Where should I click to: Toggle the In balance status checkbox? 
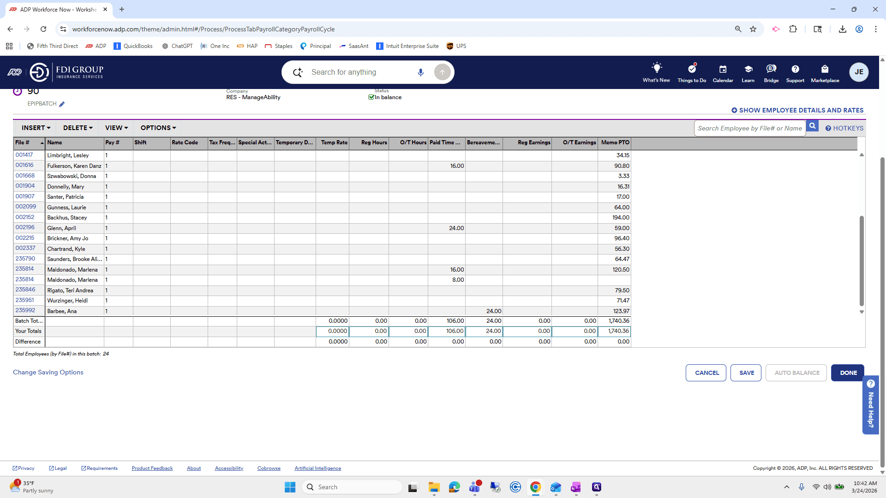pos(371,97)
